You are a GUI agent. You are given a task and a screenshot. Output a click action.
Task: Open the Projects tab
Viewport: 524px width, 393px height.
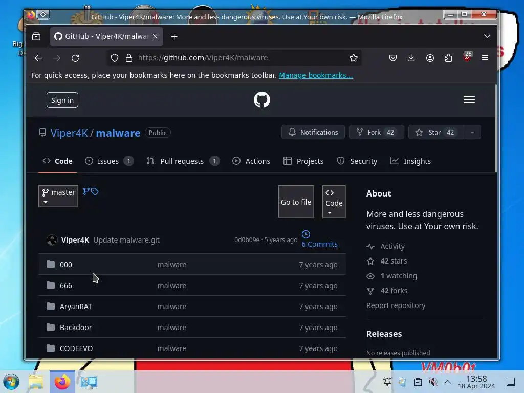pos(303,161)
